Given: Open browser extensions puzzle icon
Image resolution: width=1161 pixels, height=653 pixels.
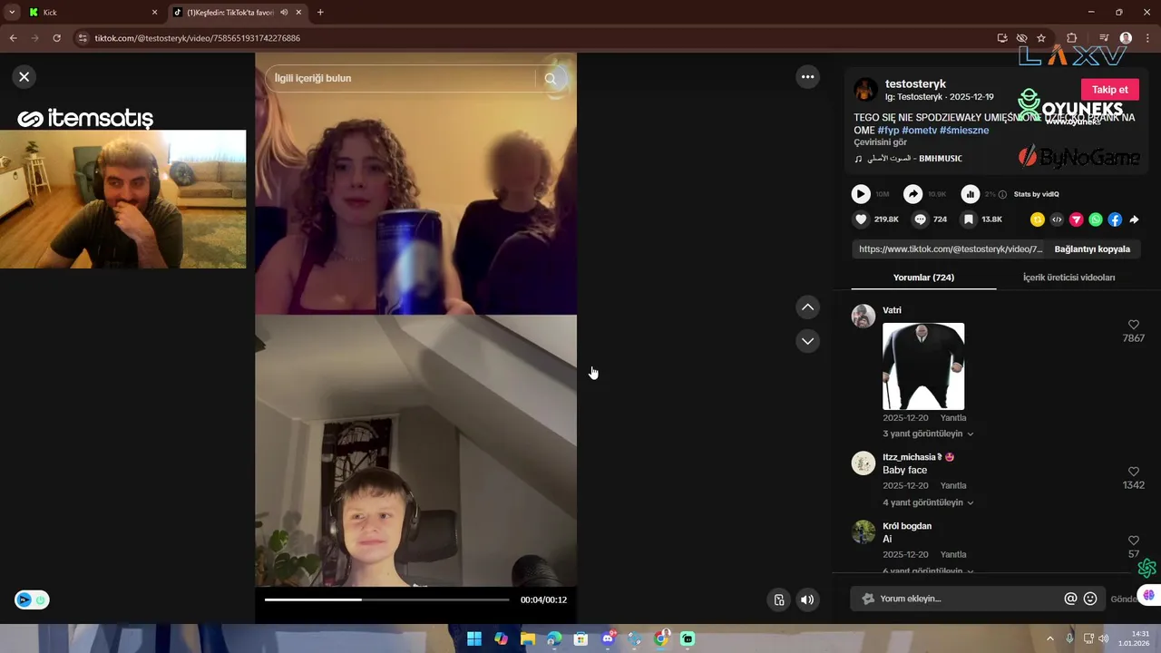Looking at the screenshot, I should [x=1071, y=38].
